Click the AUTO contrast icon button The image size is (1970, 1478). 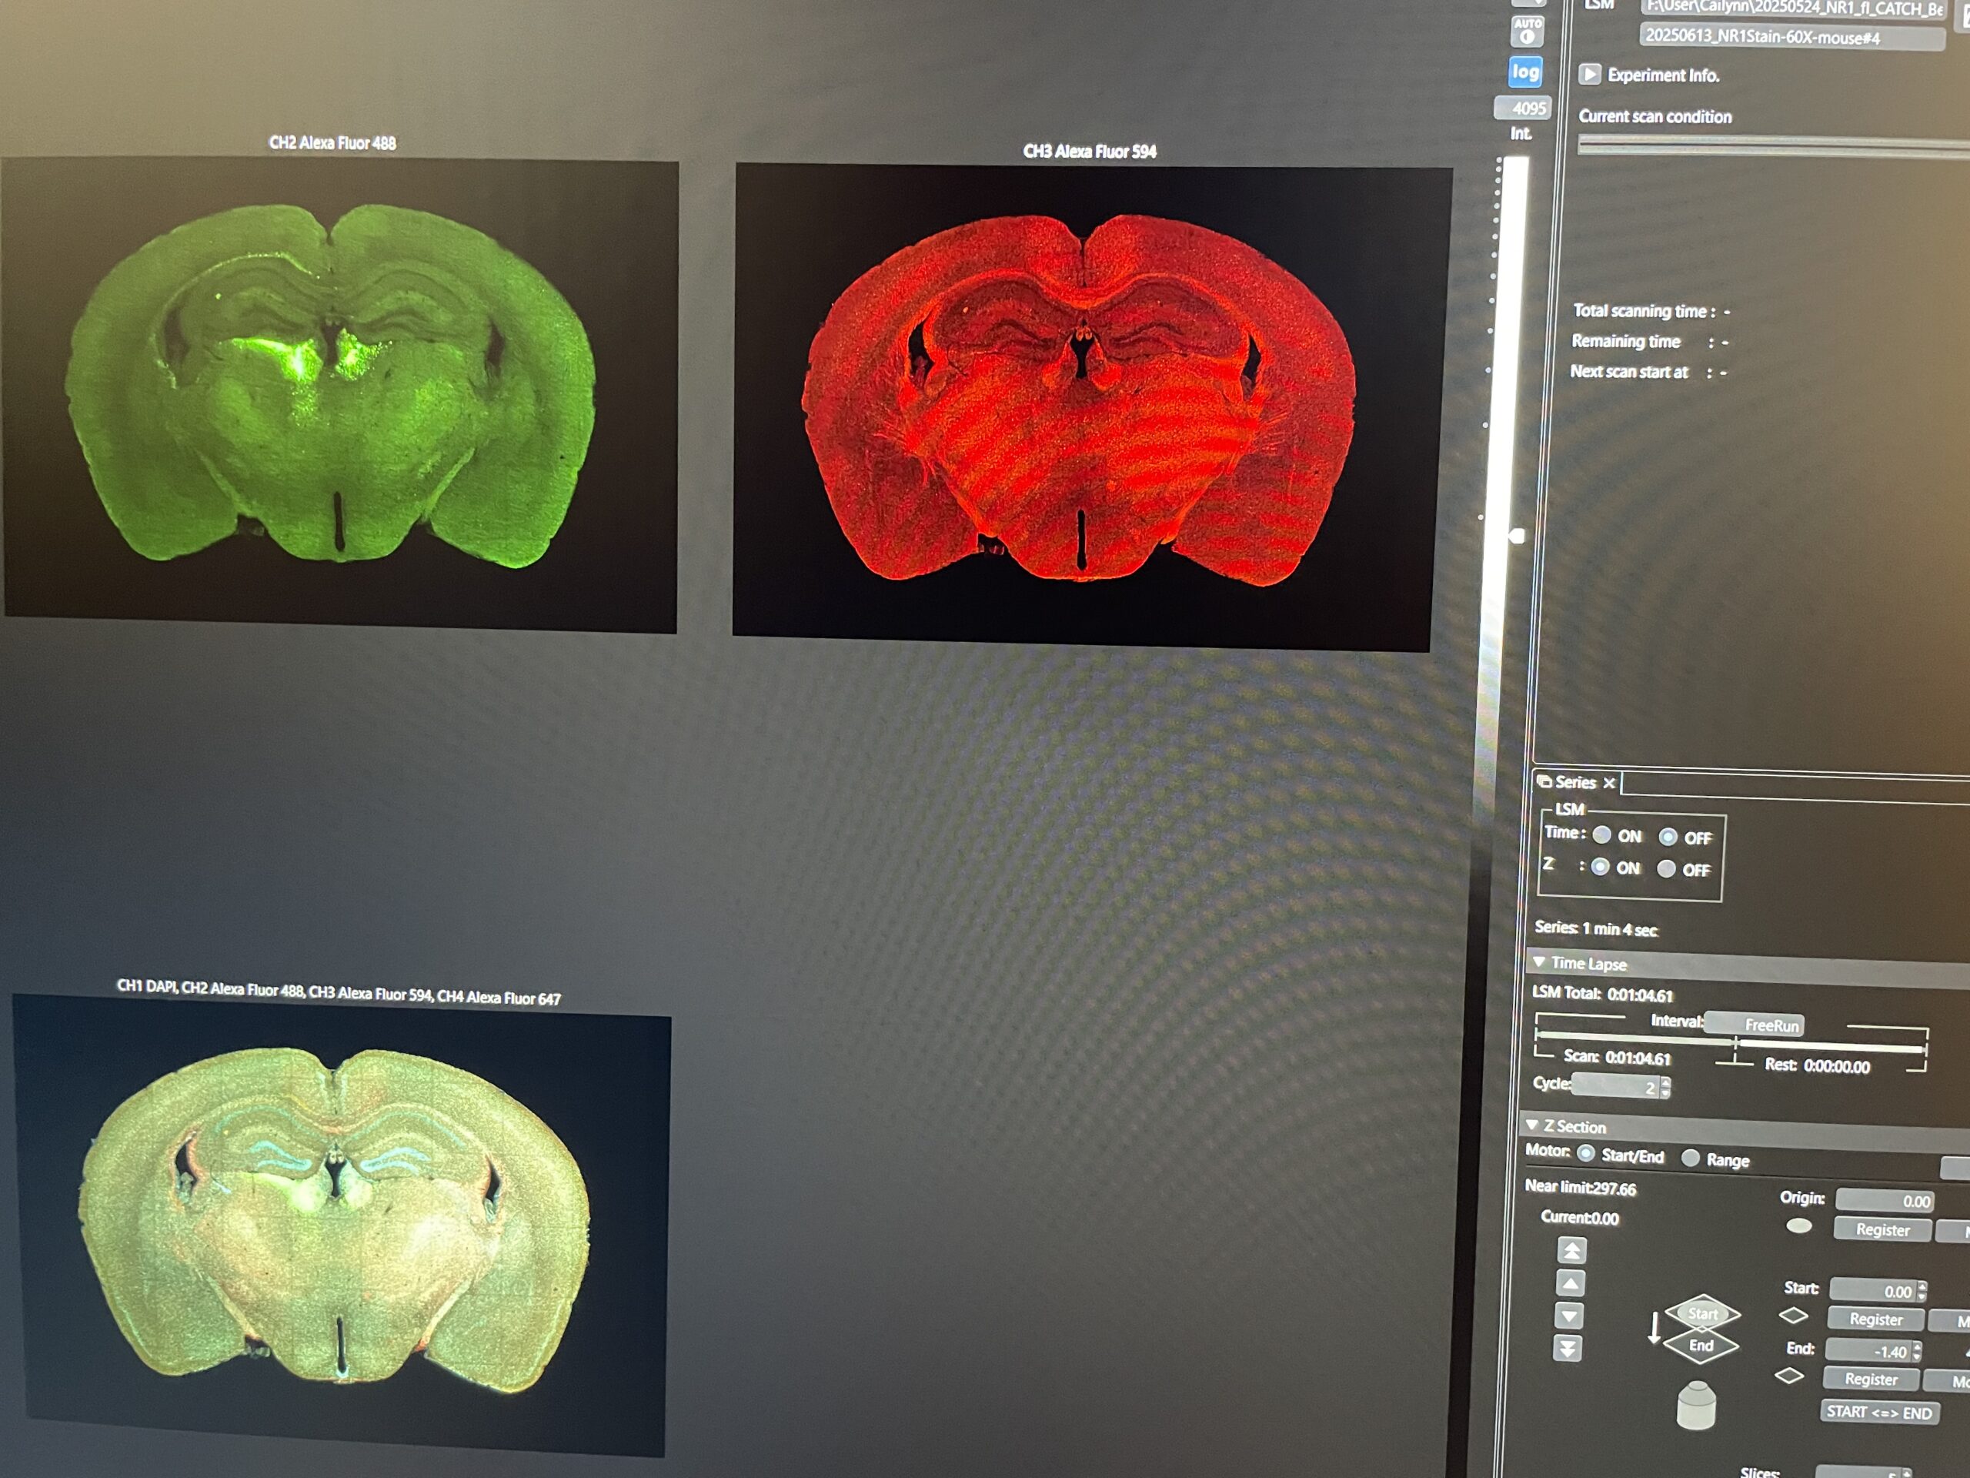pyautogui.click(x=1528, y=32)
